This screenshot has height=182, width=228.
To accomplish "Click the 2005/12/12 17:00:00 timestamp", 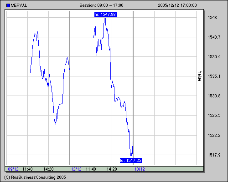I will pyautogui.click(x=177, y=5).
